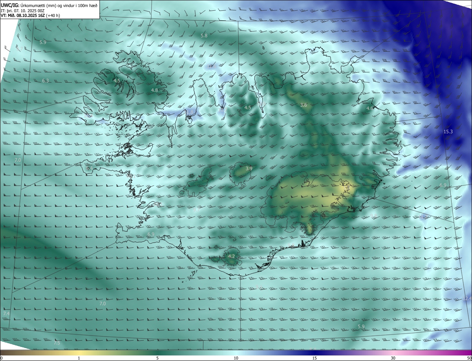This screenshot has width=472, height=361.
Task: Click the 15.3 value over the dark blue area
Action: pos(448,132)
